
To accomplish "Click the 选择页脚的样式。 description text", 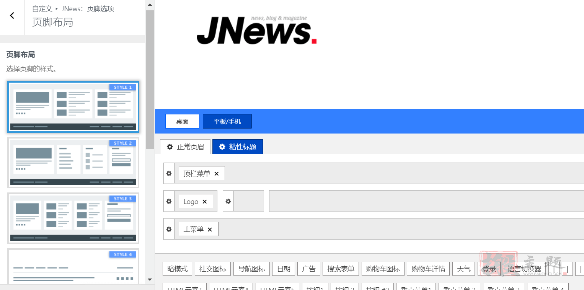I will 31,69.
